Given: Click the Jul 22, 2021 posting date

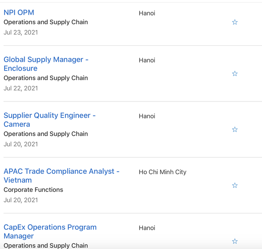Looking at the screenshot, I should (x=21, y=88).
